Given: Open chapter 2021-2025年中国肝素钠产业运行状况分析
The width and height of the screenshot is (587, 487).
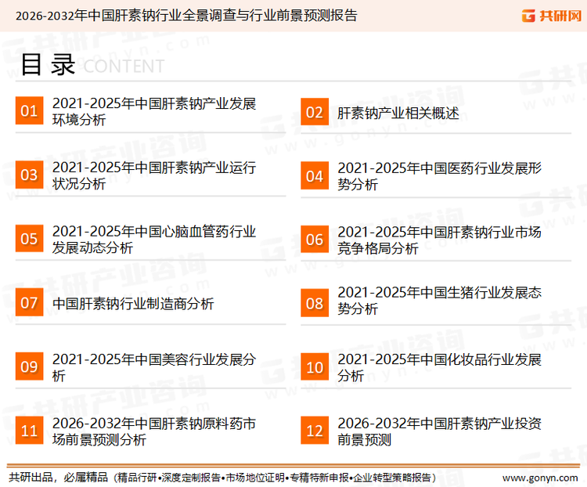Looking at the screenshot, I should [x=154, y=175].
